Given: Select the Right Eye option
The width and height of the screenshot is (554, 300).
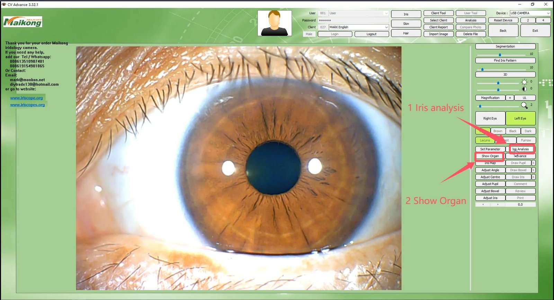Looking at the screenshot, I should coord(490,118).
